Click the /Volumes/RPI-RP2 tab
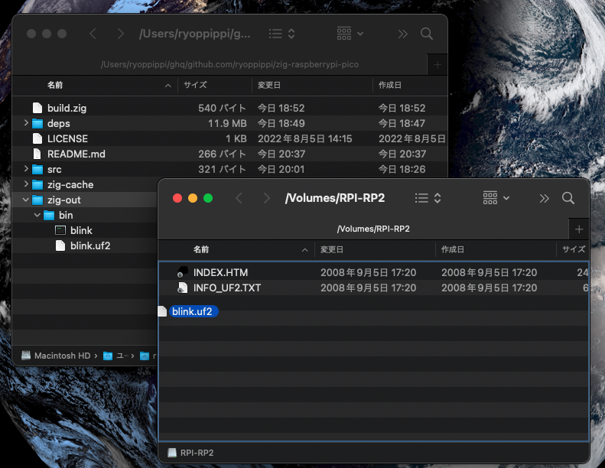 click(362, 229)
